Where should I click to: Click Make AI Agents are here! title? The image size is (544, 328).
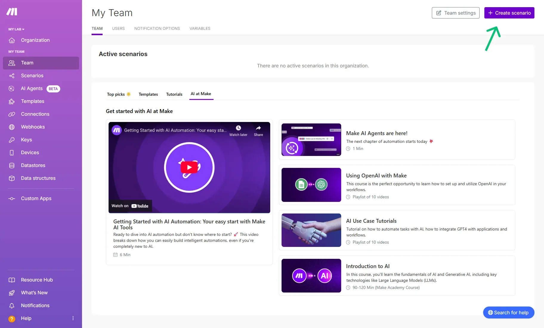pyautogui.click(x=377, y=133)
